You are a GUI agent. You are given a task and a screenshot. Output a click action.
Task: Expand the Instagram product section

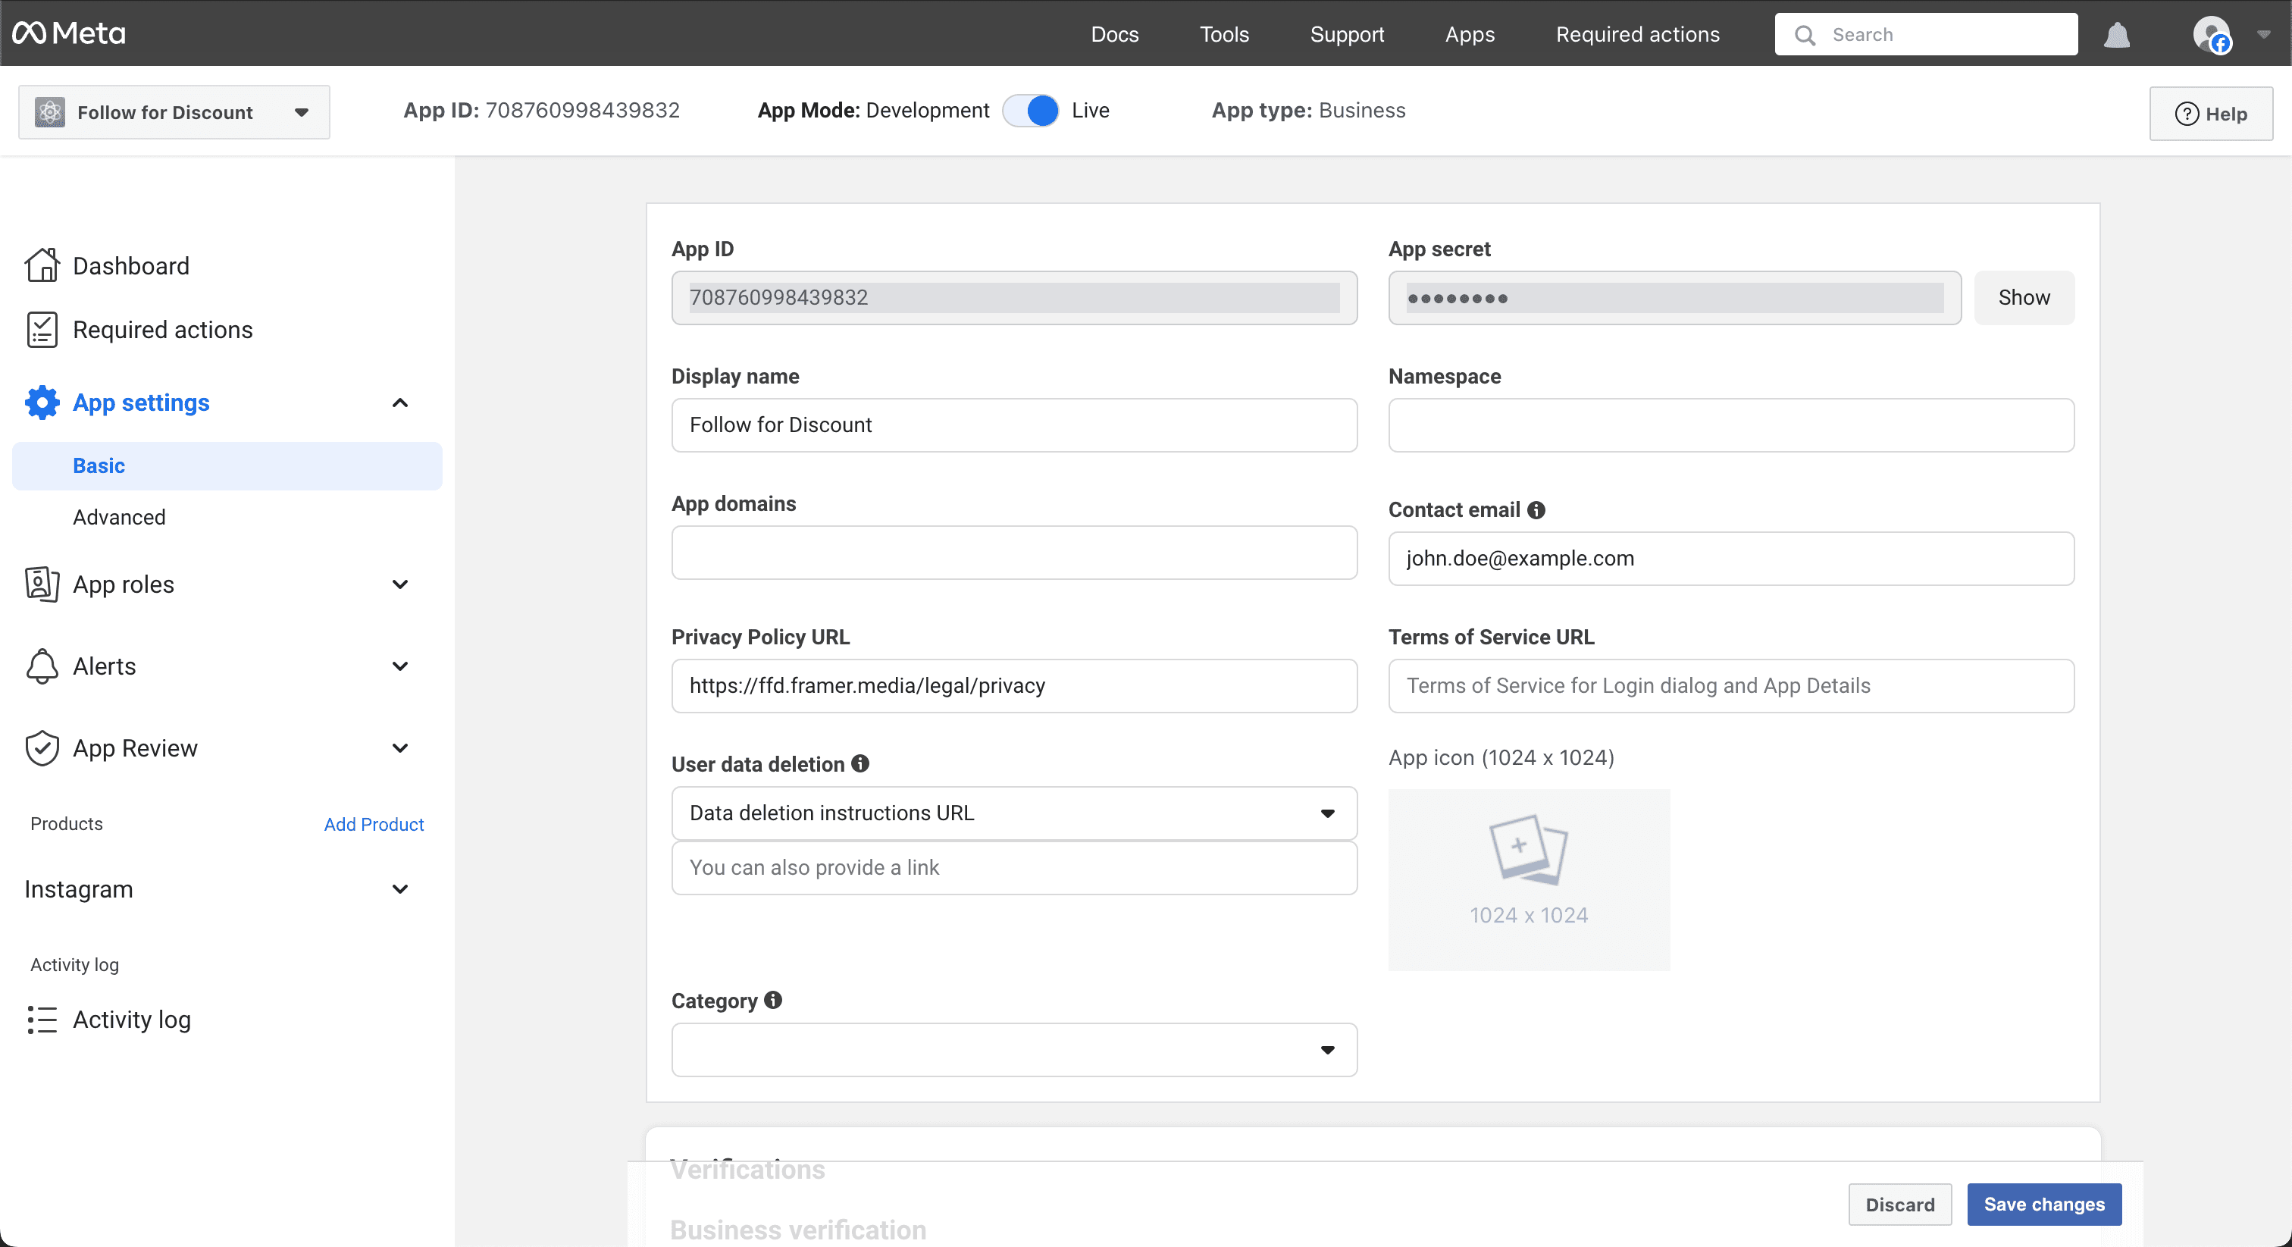pyautogui.click(x=400, y=889)
